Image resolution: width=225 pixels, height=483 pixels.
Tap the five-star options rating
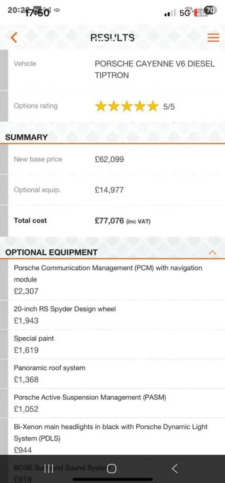tap(126, 106)
